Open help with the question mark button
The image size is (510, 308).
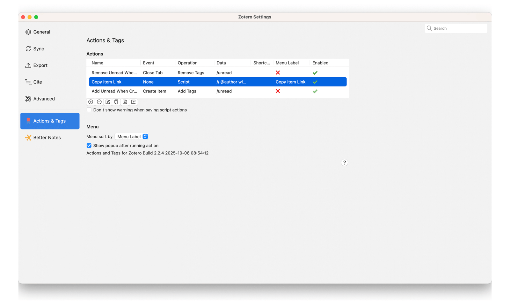click(344, 162)
